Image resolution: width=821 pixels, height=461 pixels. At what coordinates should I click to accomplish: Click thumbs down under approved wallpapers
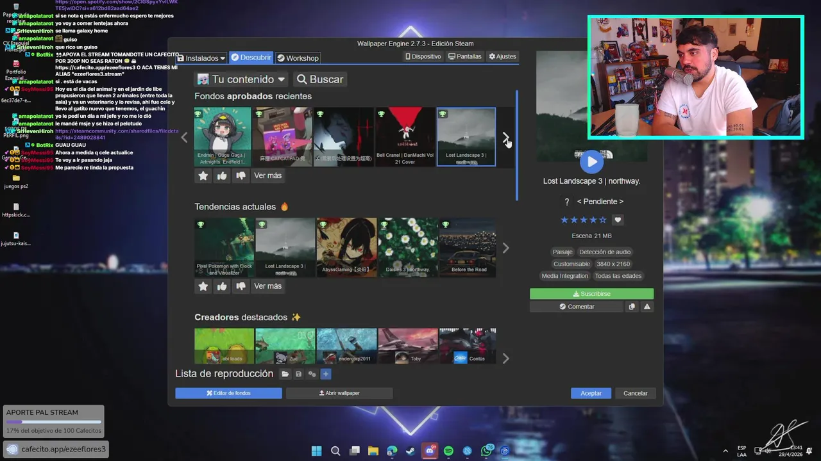[241, 175]
